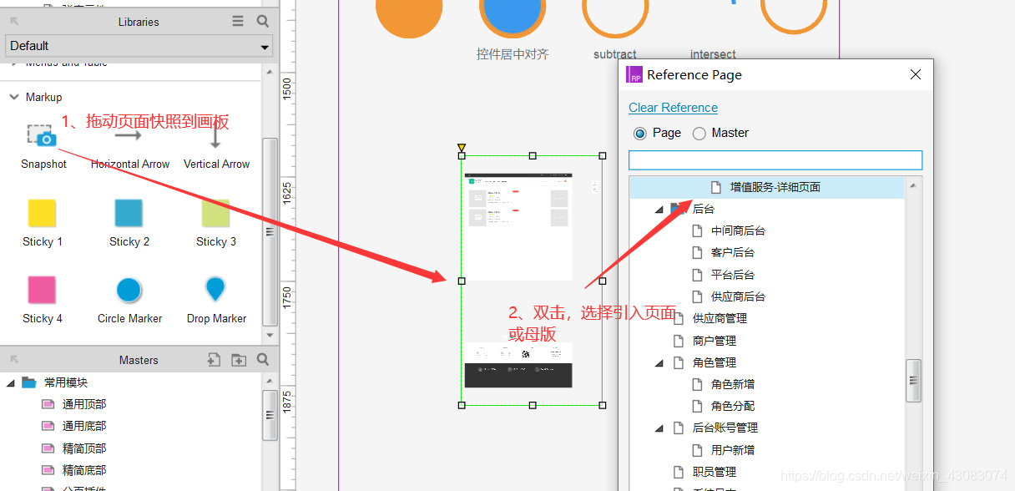Select master 通用底部
This screenshot has width=1015, height=491.
pos(84,426)
